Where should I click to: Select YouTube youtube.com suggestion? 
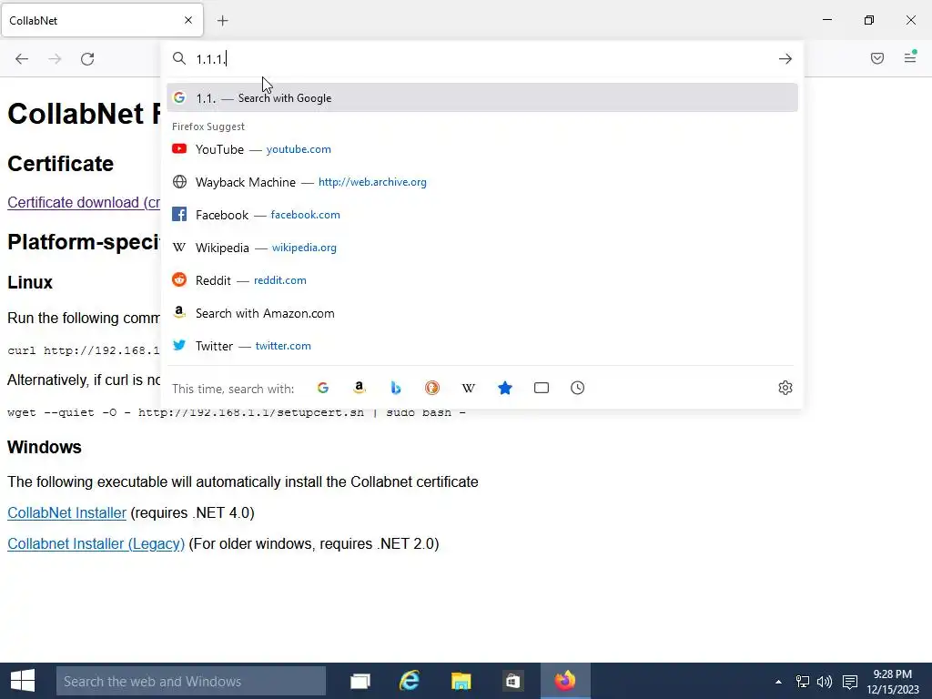click(x=482, y=149)
